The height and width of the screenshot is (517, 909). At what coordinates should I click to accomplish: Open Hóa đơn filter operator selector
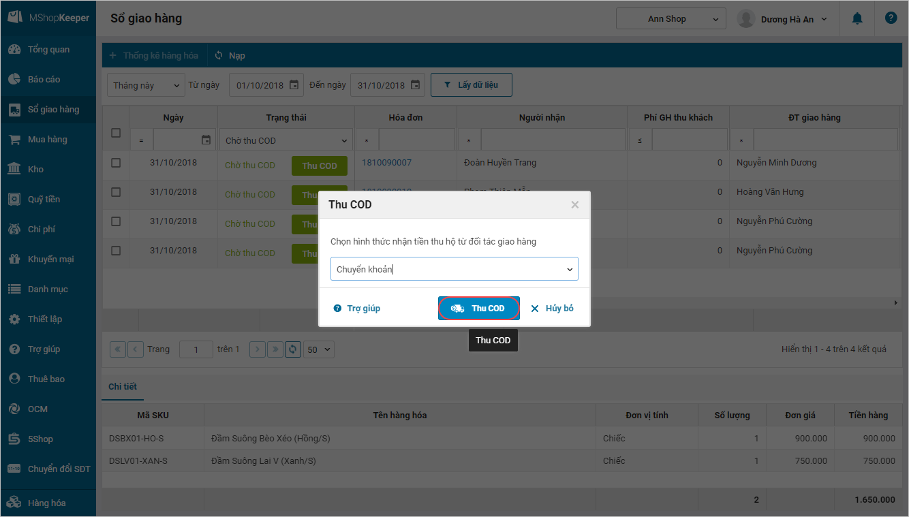367,140
